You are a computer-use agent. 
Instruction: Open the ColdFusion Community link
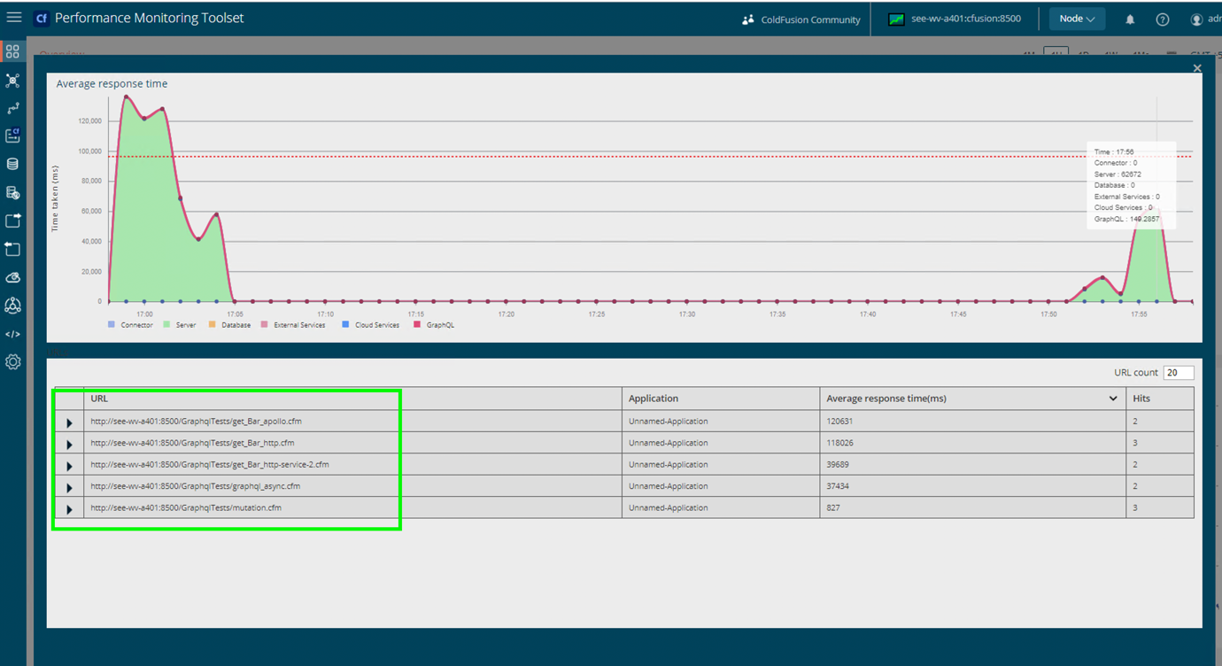[800, 19]
